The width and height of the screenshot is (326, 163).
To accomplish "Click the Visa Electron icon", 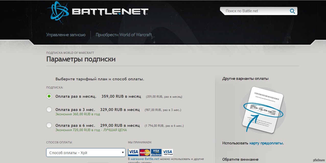I will coord(156,153).
